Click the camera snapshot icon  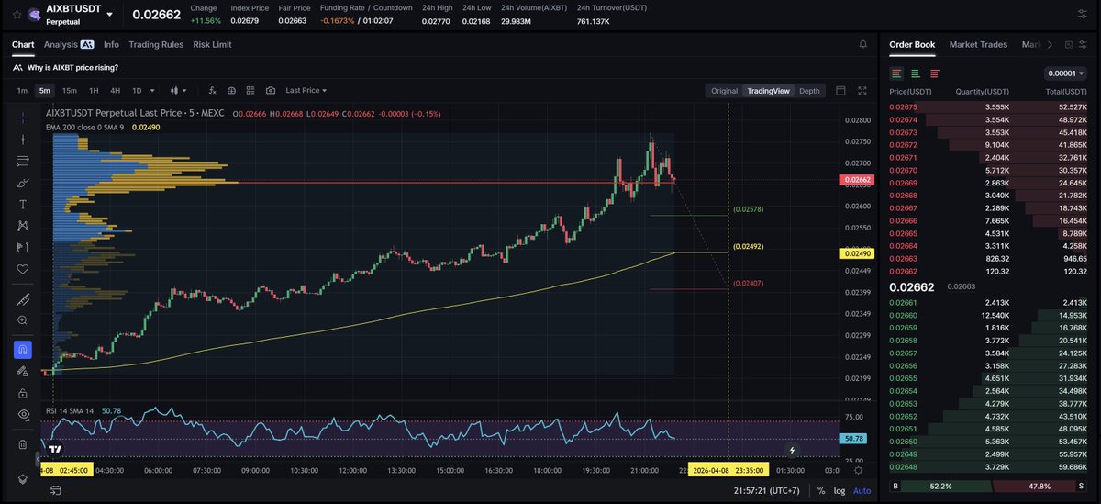(270, 91)
